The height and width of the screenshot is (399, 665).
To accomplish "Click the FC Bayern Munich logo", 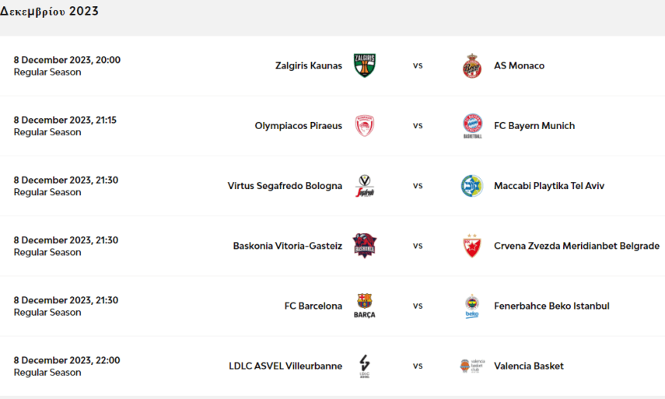I will tap(472, 126).
